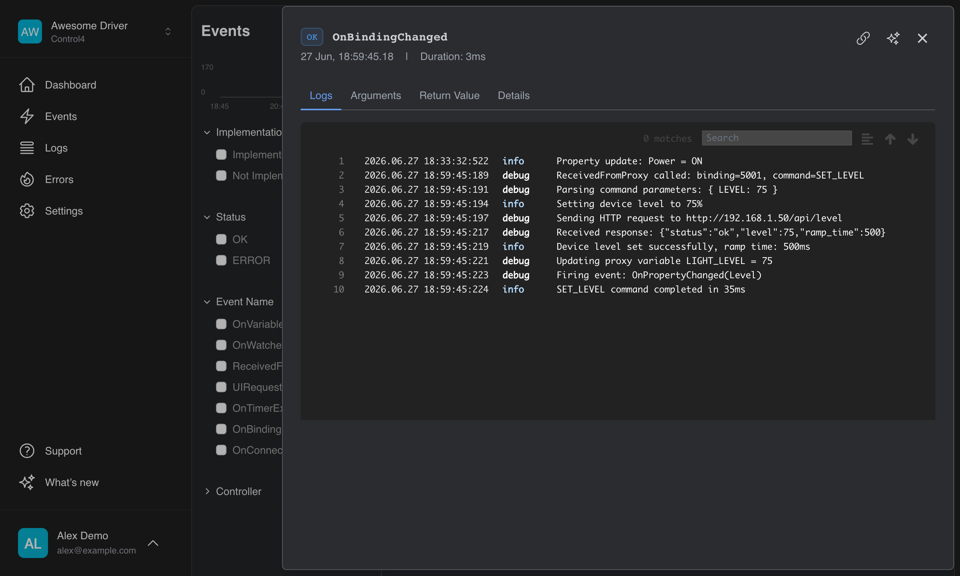Jump to previous search match arrow

[x=890, y=139]
